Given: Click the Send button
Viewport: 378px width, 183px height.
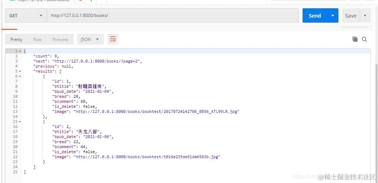Looking at the screenshot, I should [315, 16].
